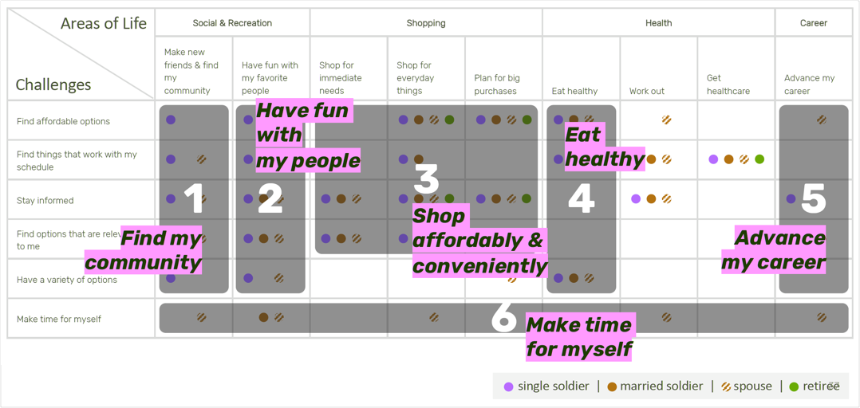Select the large number 5 cluster label
This screenshot has width=860, height=408.
(814, 198)
